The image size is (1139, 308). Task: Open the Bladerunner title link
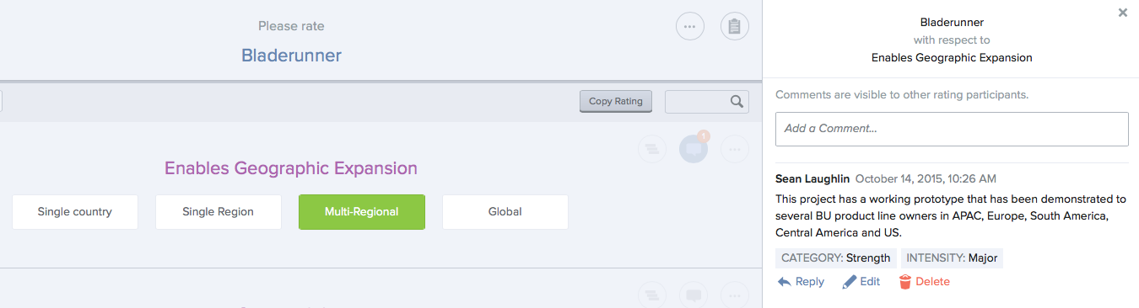click(291, 56)
